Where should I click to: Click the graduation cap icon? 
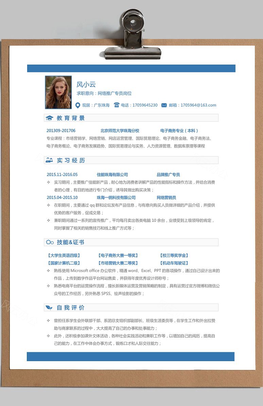pyautogui.click(x=50, y=118)
